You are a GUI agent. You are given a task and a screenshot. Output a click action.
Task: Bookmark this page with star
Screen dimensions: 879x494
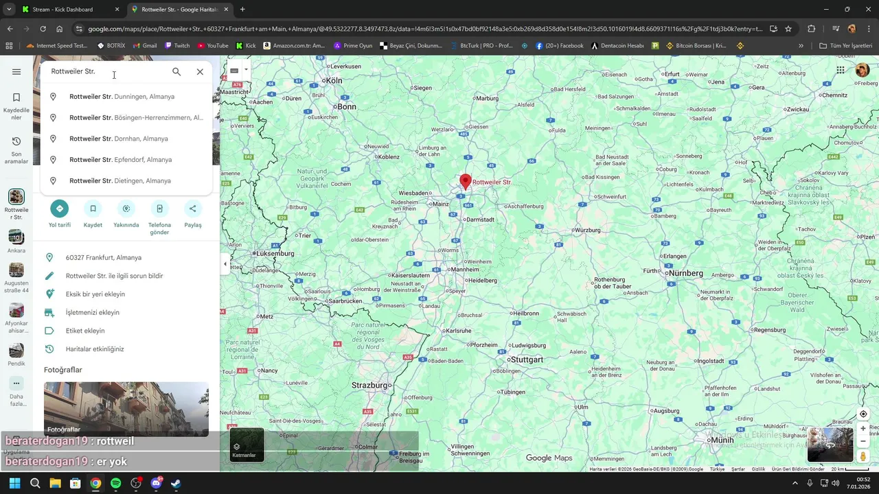click(x=788, y=29)
